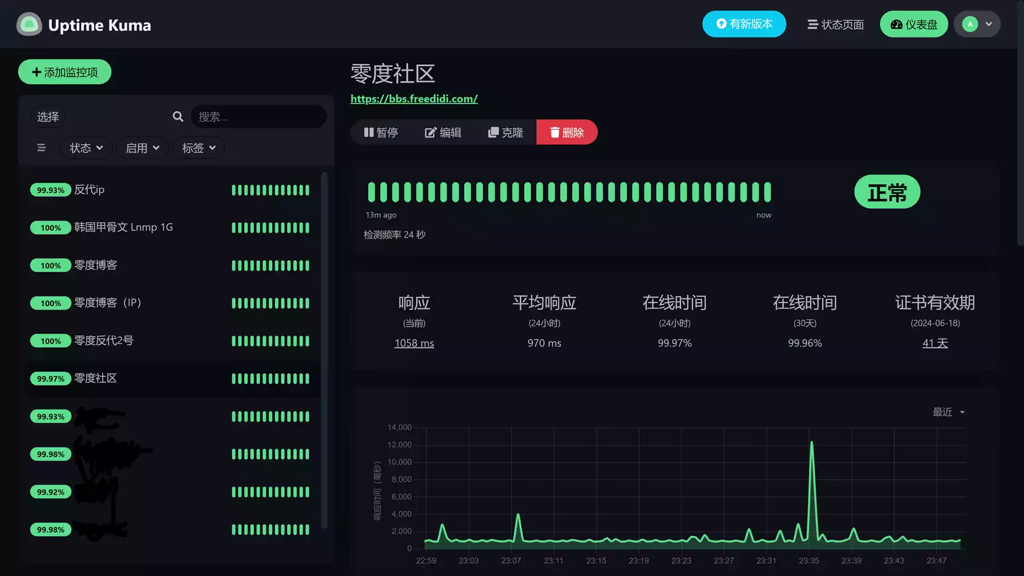Open the user avatar profile dropdown
Viewport: 1024px width, 576px height.
(x=977, y=24)
